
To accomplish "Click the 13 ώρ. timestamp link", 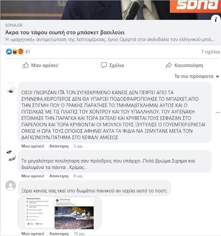I will 79,234.
